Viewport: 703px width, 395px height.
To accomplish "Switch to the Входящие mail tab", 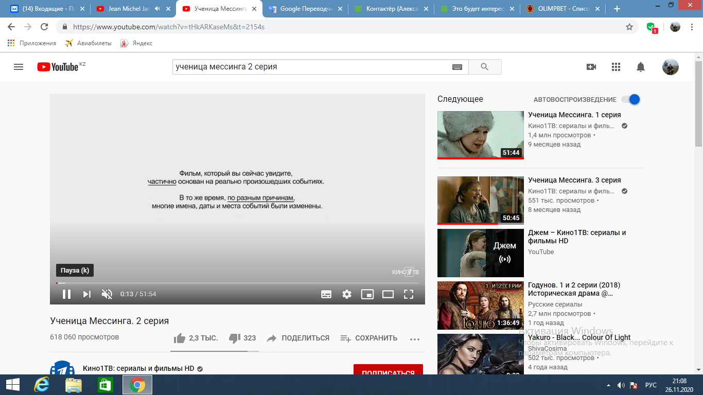I will pos(48,9).
